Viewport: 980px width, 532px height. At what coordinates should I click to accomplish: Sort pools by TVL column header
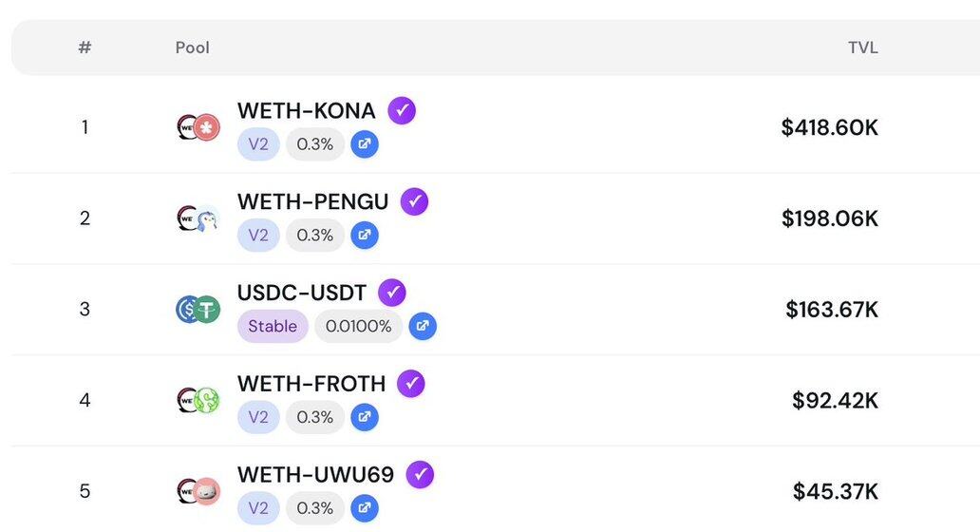pyautogui.click(x=862, y=47)
